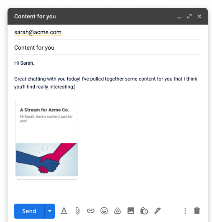The height and width of the screenshot is (222, 212).
Task: Click the 'Content for you' window title
Action: tap(35, 16)
